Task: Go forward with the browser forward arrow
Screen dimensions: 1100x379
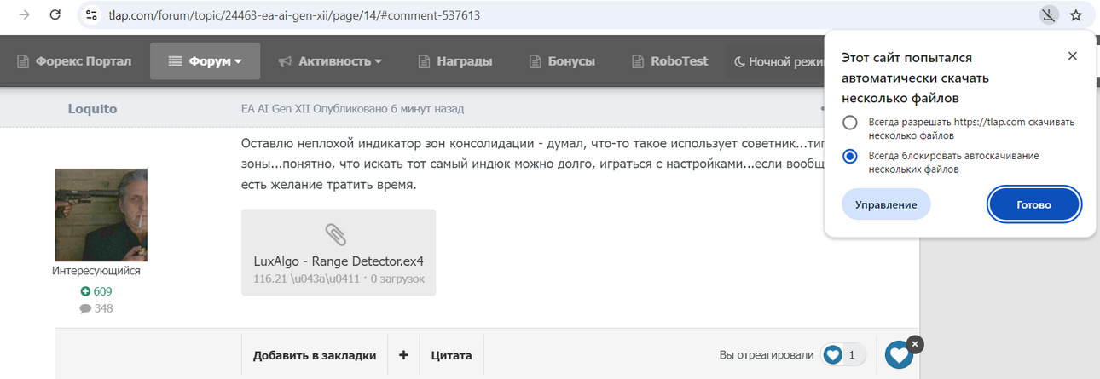Action: 26,14
